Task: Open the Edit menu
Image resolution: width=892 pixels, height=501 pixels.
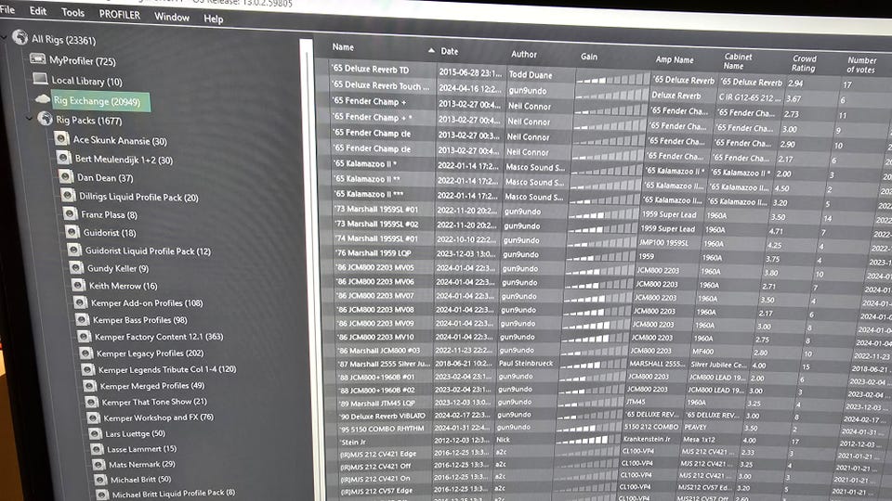Action: click(38, 11)
